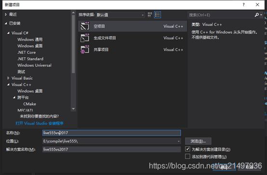The image size is (267, 175).
Task: Select CMake category
Action: click(x=29, y=104)
